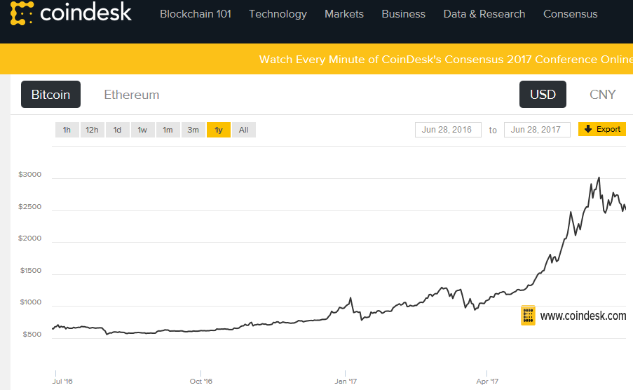Select the Bitcoin currency tab
Screen dimensions: 633x390
50,95
